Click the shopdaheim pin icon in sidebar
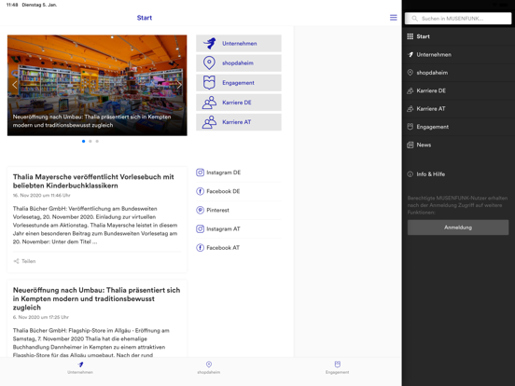Viewport: 515px width, 386px height. [x=411, y=73]
